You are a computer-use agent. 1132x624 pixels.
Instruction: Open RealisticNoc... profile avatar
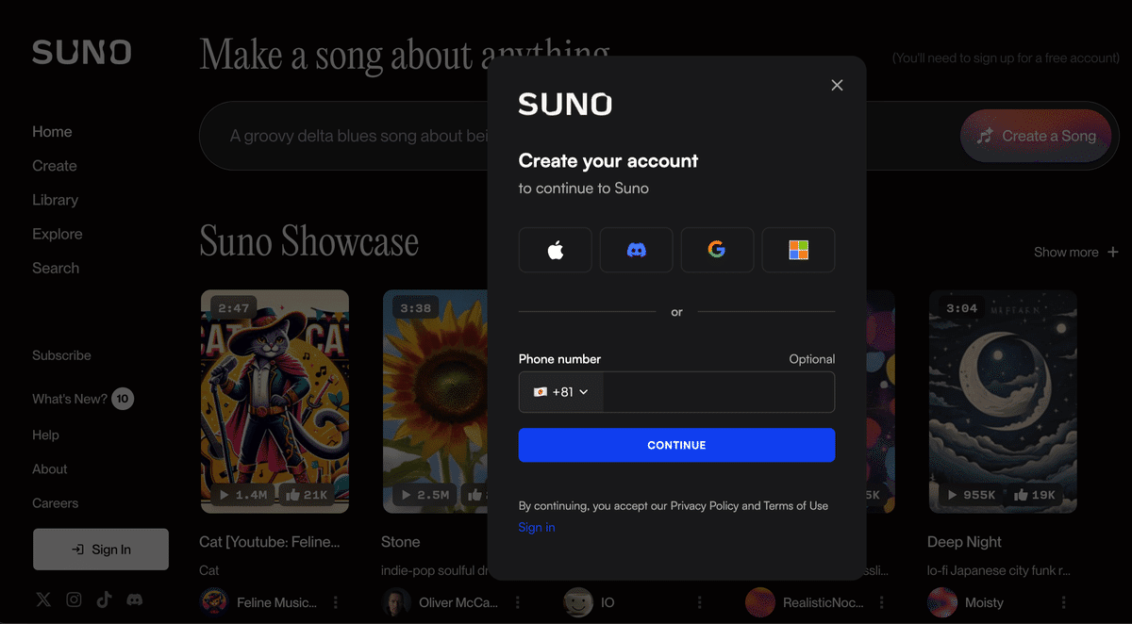coord(760,602)
